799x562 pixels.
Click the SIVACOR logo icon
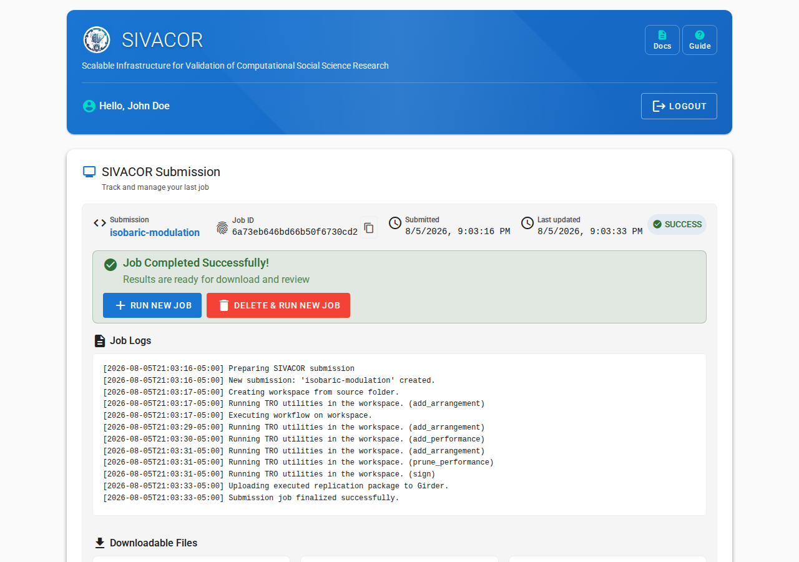[x=97, y=40]
